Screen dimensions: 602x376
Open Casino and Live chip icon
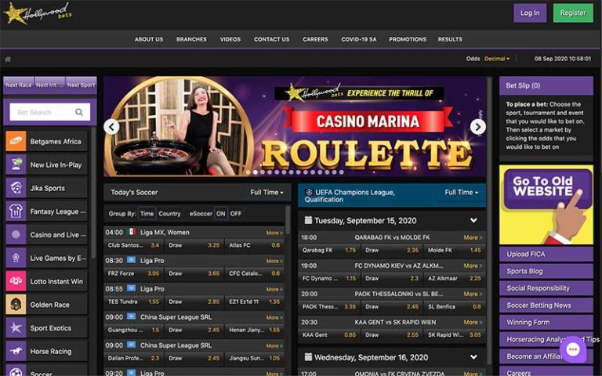(16, 234)
